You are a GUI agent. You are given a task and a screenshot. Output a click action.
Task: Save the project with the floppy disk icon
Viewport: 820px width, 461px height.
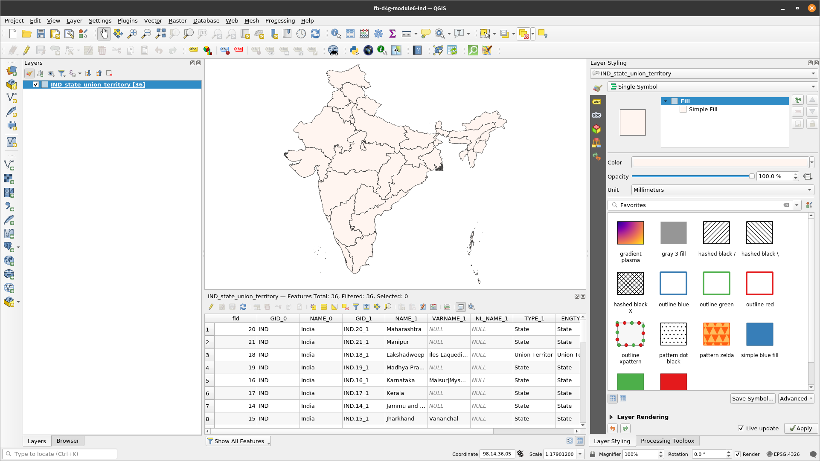coord(41,34)
